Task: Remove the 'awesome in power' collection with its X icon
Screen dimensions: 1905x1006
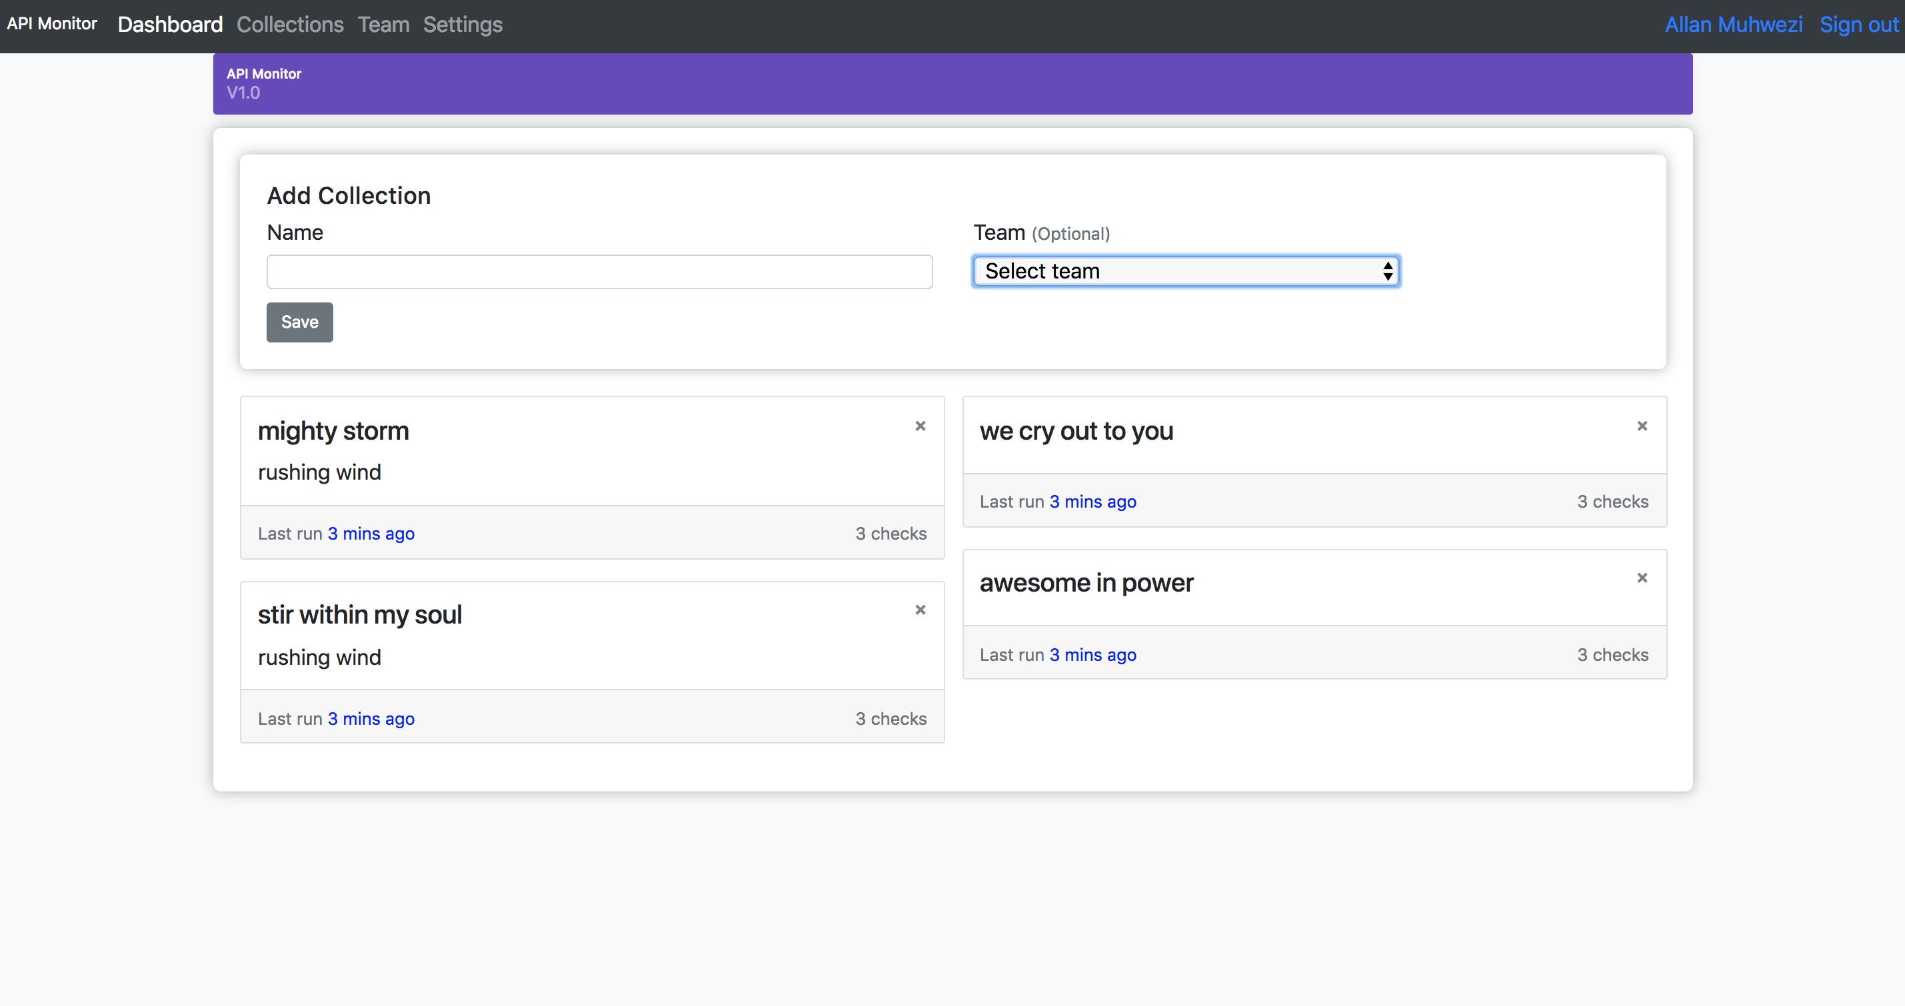Action: [x=1642, y=578]
